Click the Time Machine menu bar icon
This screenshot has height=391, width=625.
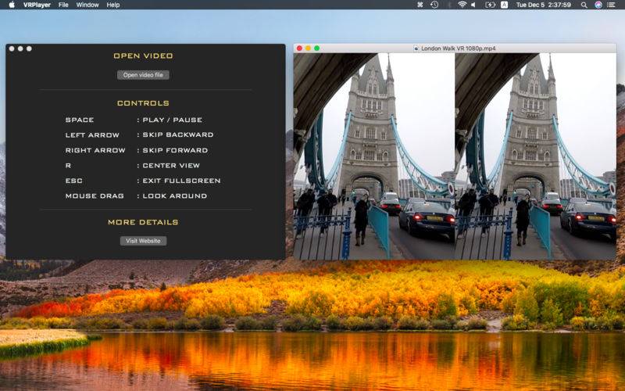[x=434, y=5]
